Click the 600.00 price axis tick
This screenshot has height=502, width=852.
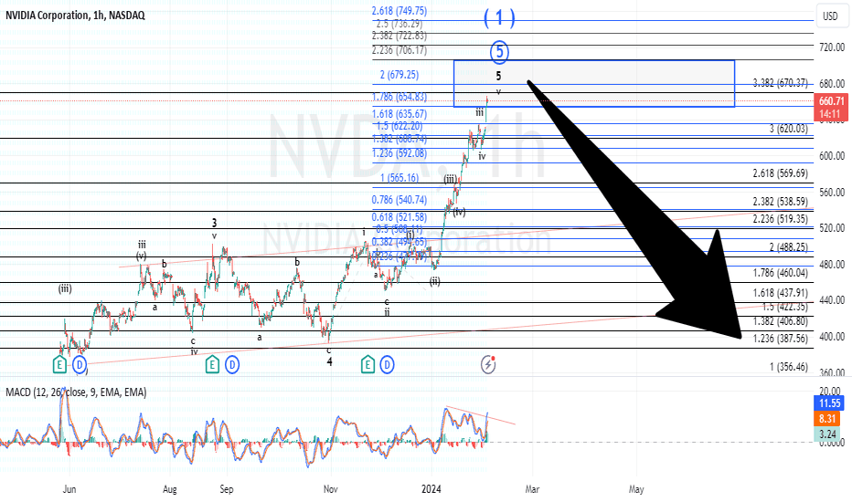pos(832,156)
